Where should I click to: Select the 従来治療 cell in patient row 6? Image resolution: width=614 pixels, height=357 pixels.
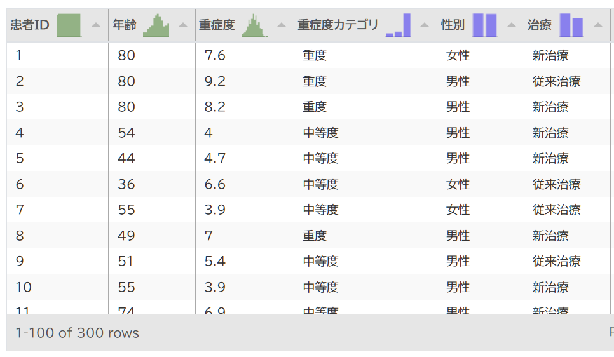[x=556, y=184]
